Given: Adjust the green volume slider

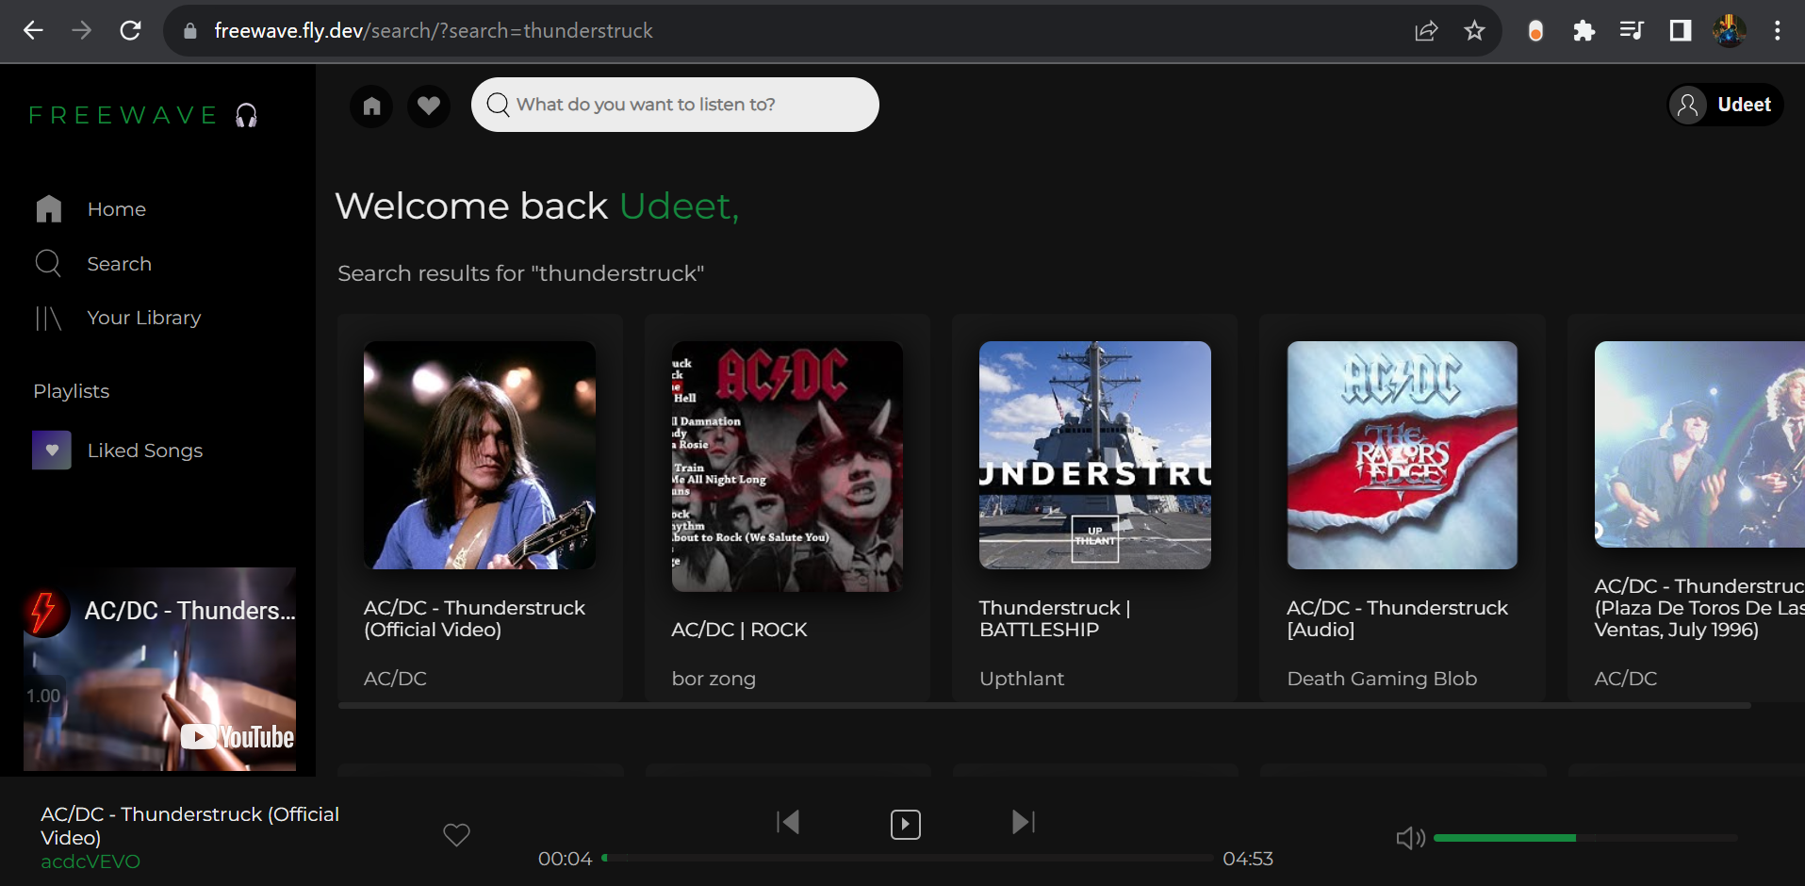Looking at the screenshot, I should (x=1585, y=838).
